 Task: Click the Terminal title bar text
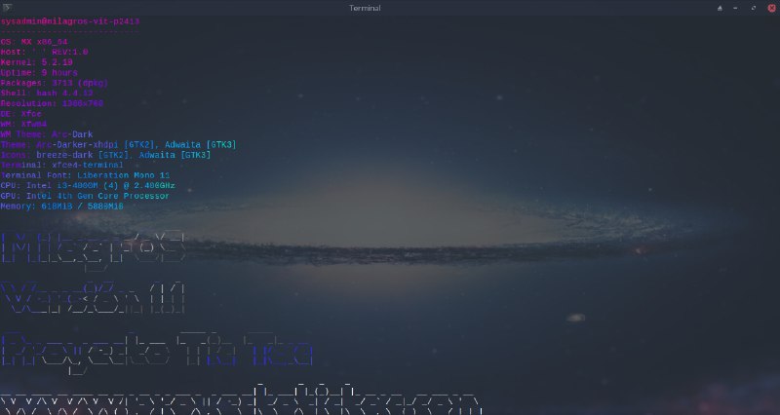tap(390, 7)
